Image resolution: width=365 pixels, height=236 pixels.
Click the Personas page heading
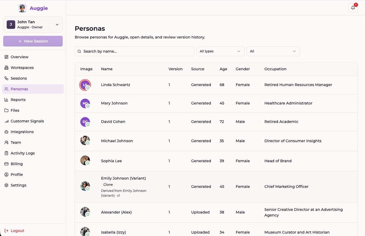click(90, 29)
